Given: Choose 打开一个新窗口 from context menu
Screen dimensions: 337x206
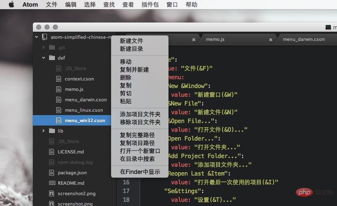Looking at the screenshot, I should pos(140,151).
